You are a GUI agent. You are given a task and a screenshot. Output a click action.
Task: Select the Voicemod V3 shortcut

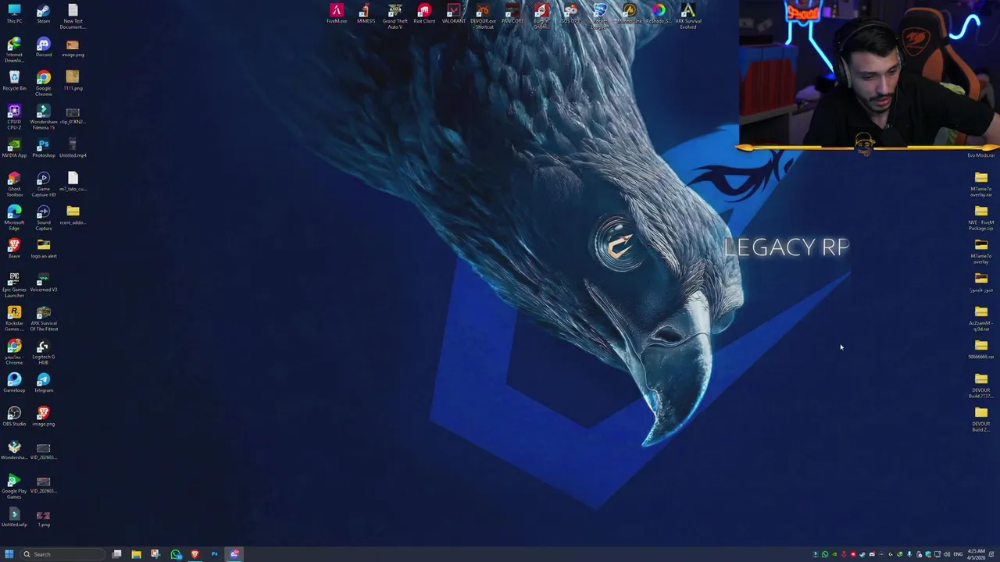pos(43,283)
